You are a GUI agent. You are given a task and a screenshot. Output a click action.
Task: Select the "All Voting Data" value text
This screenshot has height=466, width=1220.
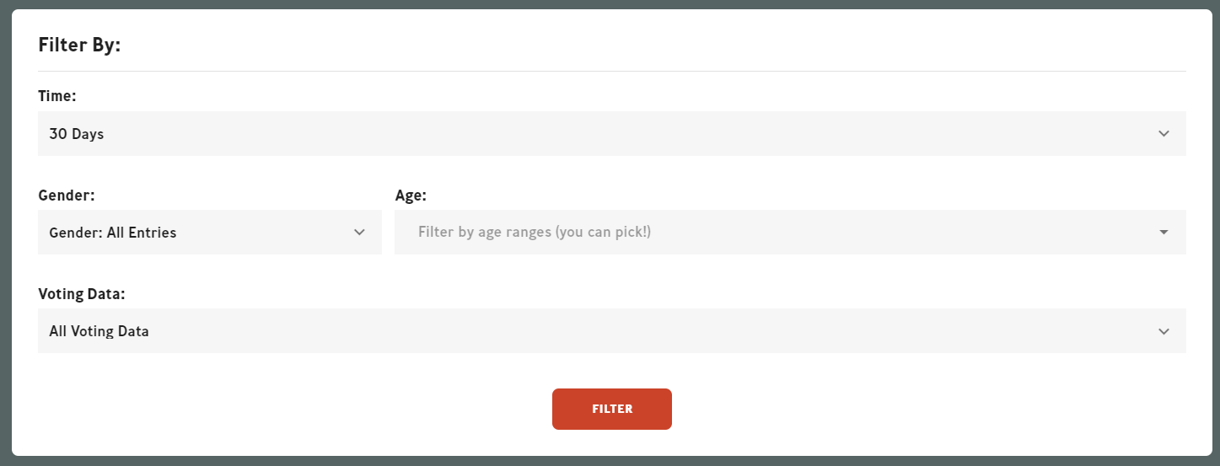click(99, 331)
